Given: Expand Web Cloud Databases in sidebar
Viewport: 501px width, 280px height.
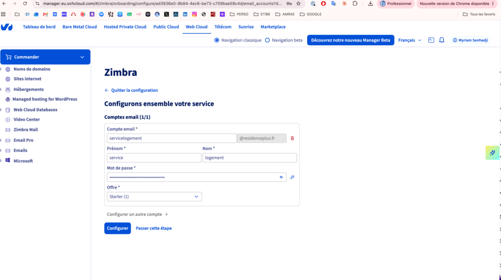Looking at the screenshot, I should coord(1,110).
